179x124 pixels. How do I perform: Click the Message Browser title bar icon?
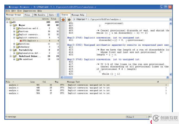point(7,7)
